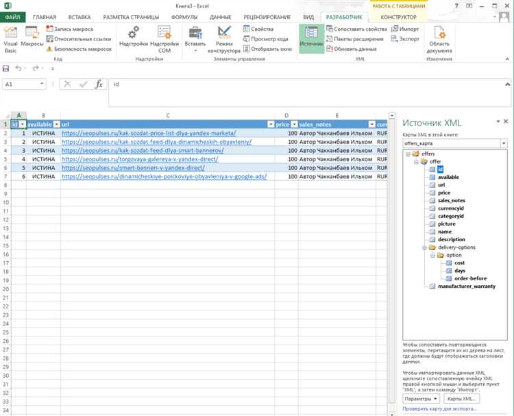Click the insert function fx button
Screen dimensions: 514x416
click(99, 84)
